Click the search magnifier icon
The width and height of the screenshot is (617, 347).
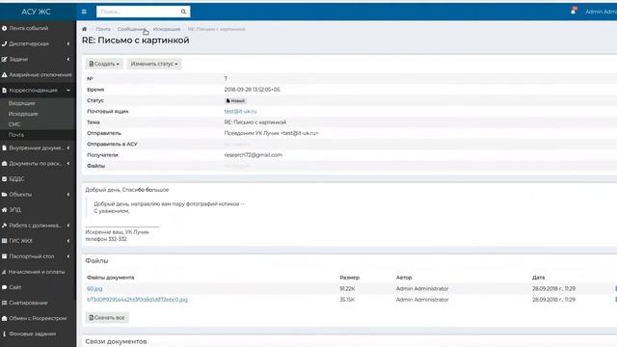click(183, 12)
